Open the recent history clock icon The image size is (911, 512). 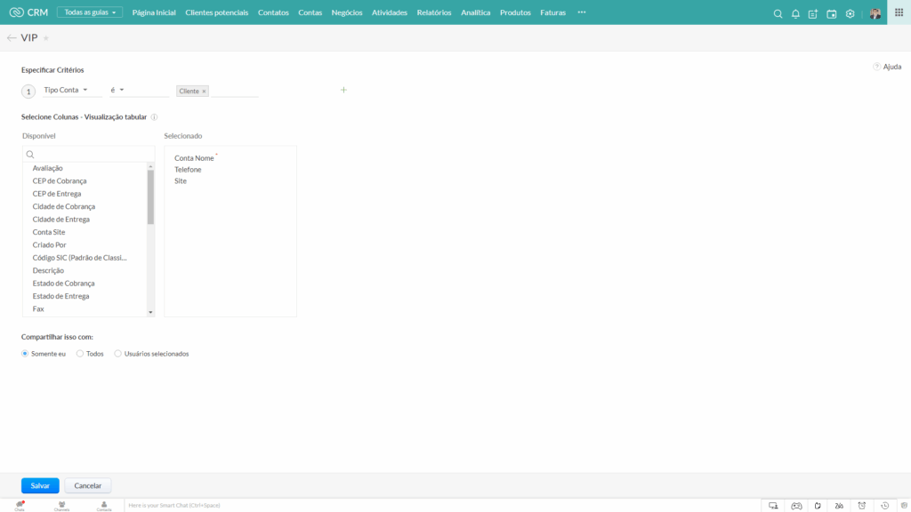885,506
